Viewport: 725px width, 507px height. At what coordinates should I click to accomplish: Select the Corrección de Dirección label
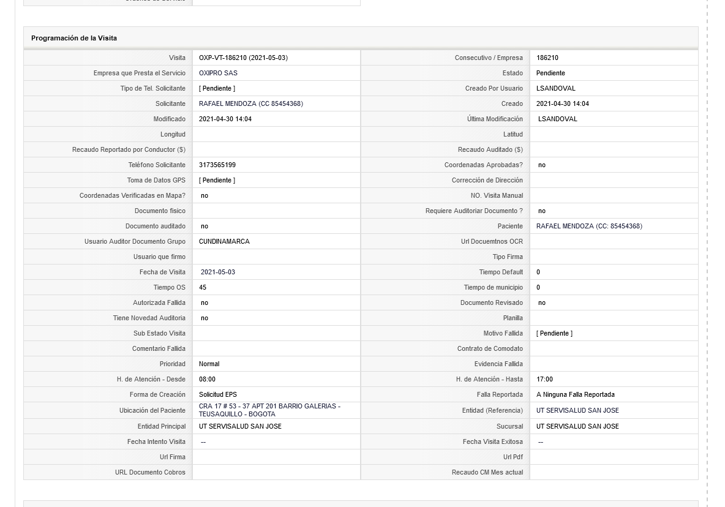(x=487, y=180)
